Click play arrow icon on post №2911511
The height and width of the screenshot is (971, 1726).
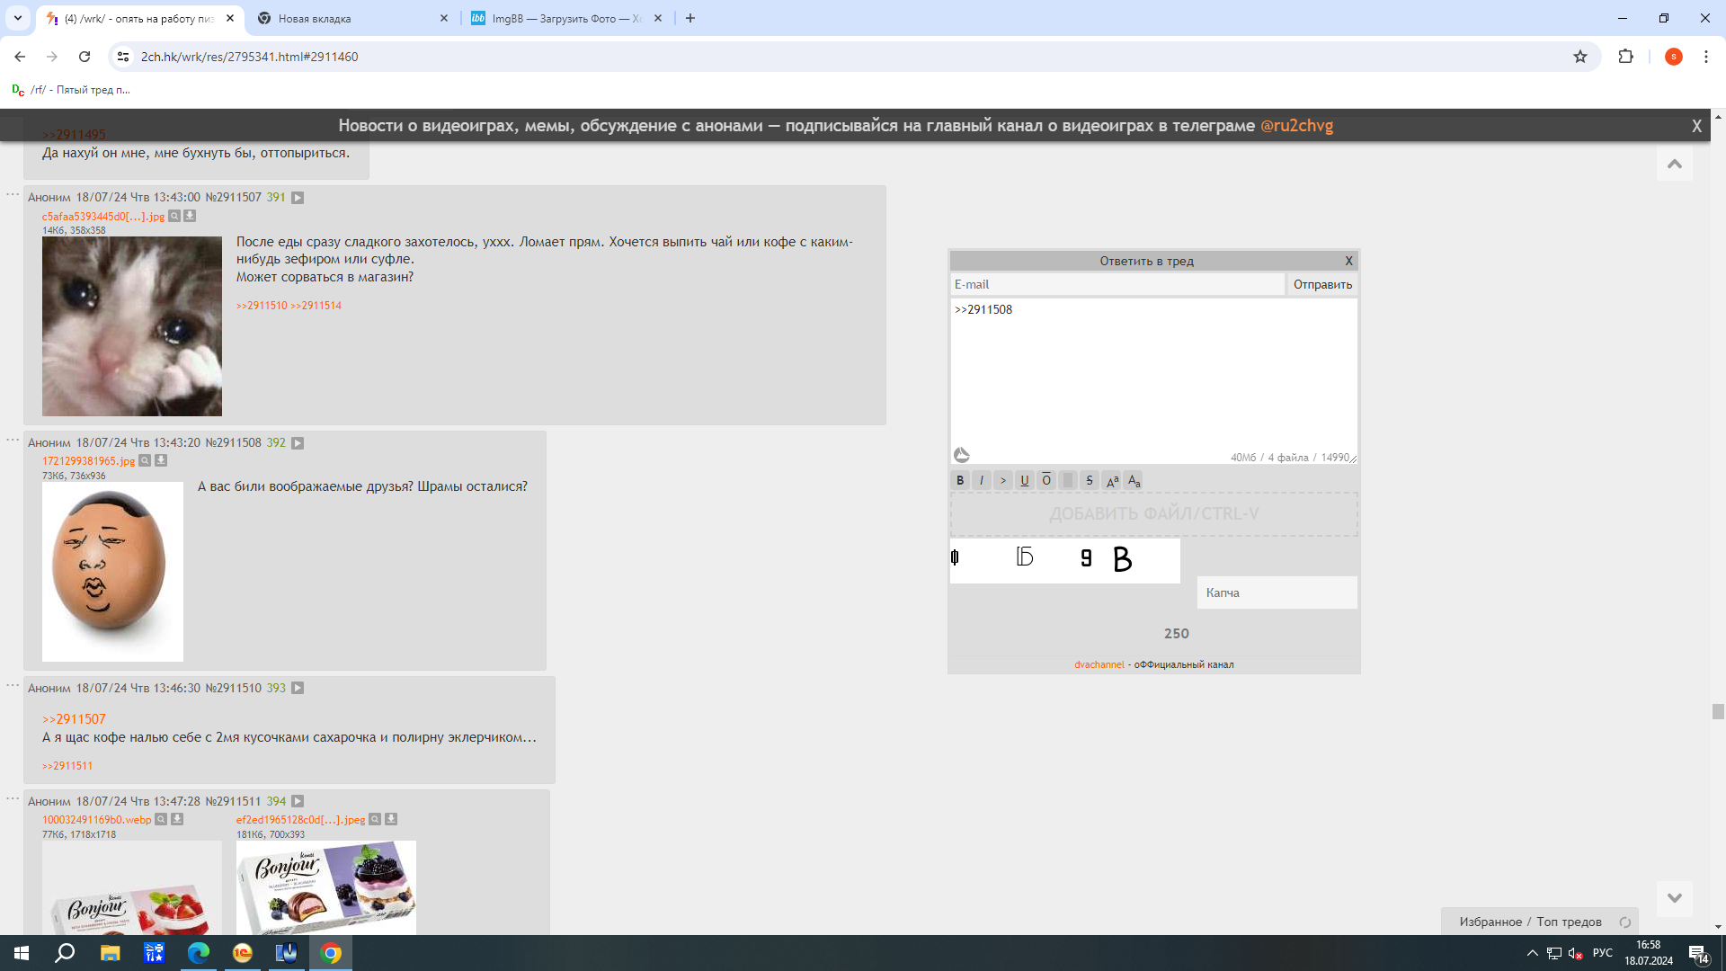(298, 801)
